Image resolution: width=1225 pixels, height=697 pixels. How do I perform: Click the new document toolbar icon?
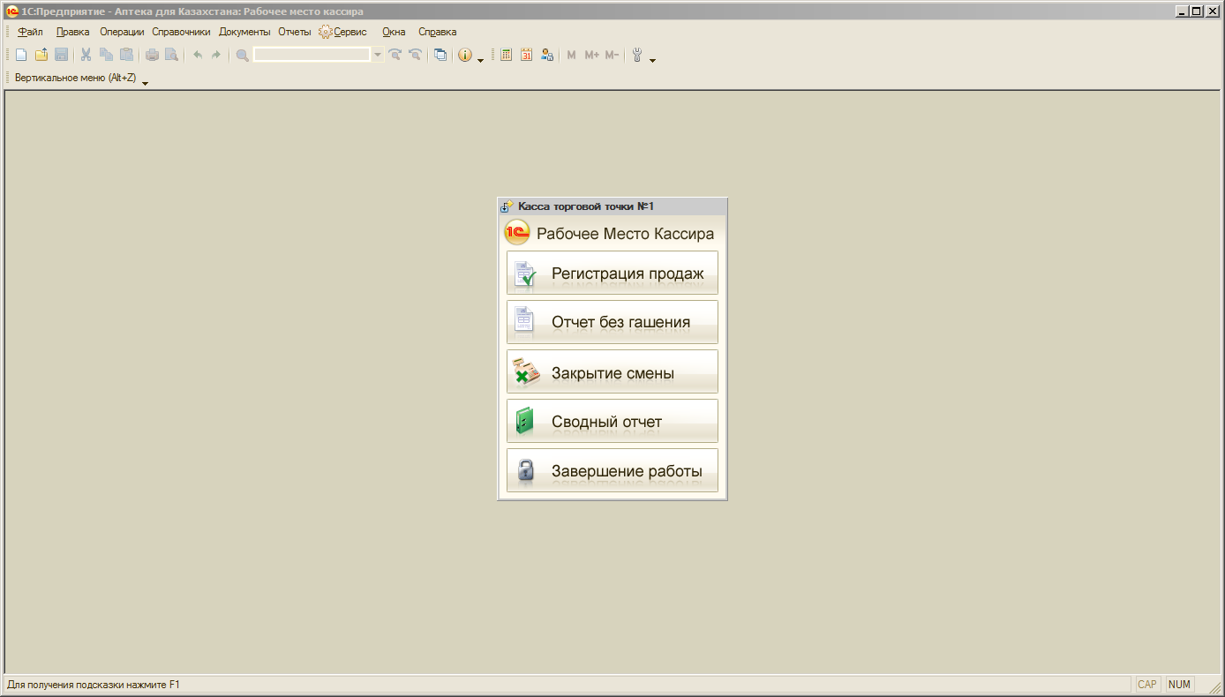[x=21, y=55]
